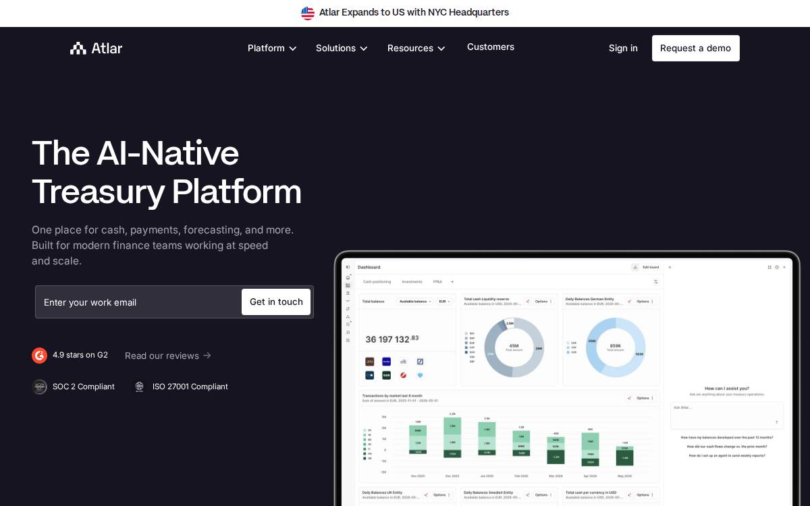The image size is (810, 506).
Task: Click send arrow in Ask Atlar box
Action: [776, 422]
